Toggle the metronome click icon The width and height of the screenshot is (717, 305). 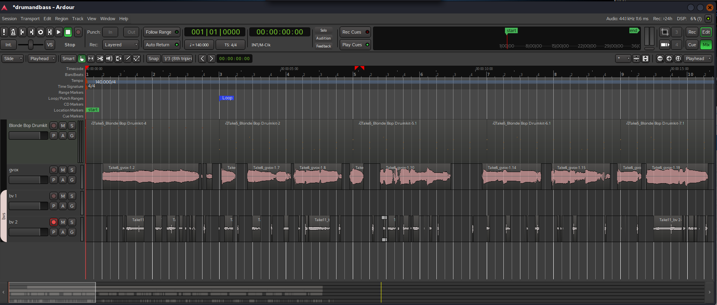pos(13,32)
